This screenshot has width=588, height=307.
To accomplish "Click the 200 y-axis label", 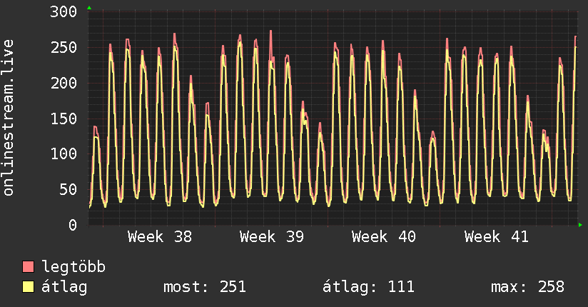I will pyautogui.click(x=64, y=83).
